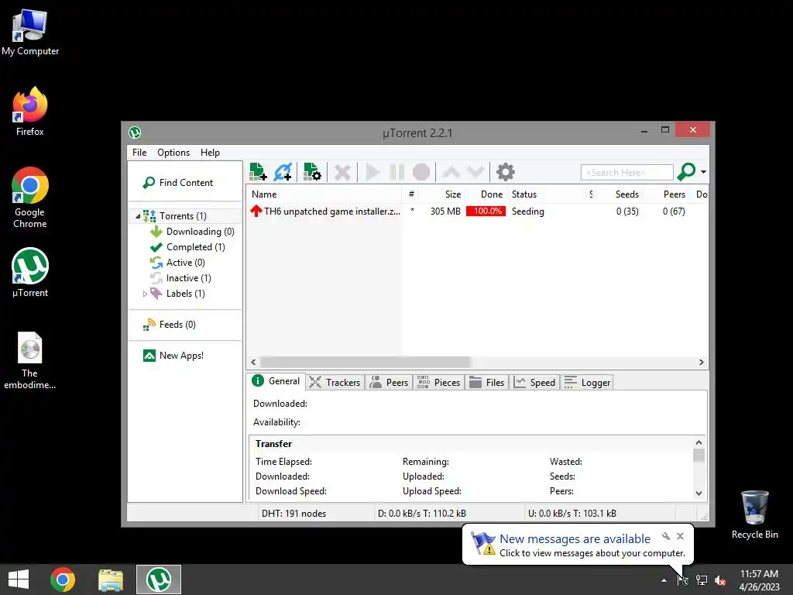Click the torrent list horizontal scrollbar thumb
Screen dimensions: 793x595
[366, 363]
